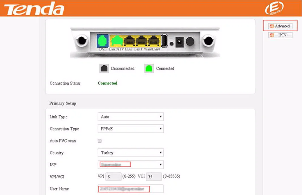Click the Link Type label
The image size is (302, 195).
tap(59, 117)
